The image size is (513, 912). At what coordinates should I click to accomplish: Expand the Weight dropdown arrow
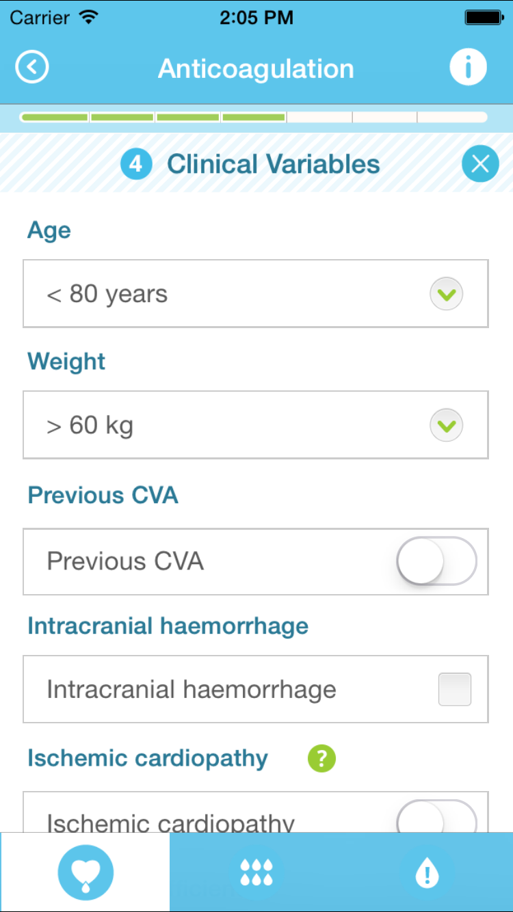tap(446, 425)
